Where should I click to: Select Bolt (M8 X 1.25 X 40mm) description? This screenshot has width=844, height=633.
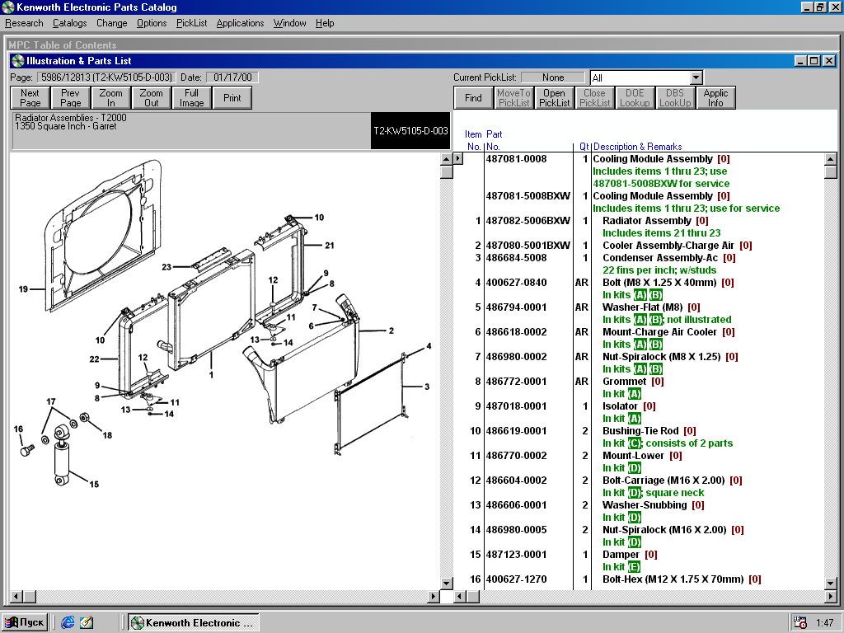click(x=659, y=284)
